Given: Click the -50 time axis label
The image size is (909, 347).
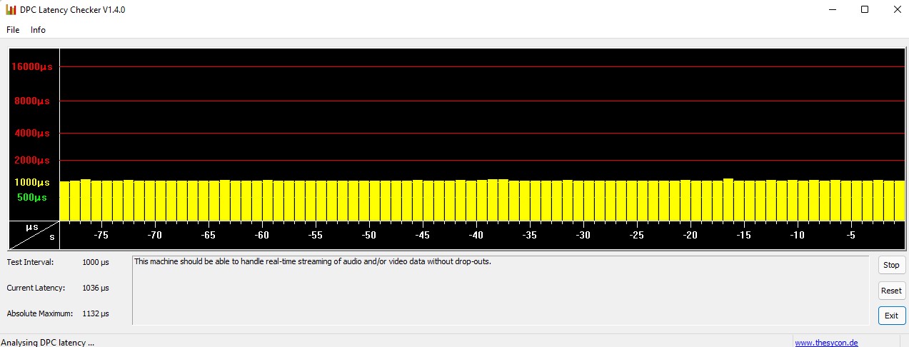Looking at the screenshot, I should (x=368, y=235).
